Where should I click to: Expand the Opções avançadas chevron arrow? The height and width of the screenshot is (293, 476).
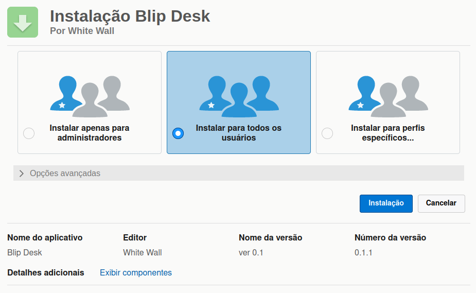[22, 174]
